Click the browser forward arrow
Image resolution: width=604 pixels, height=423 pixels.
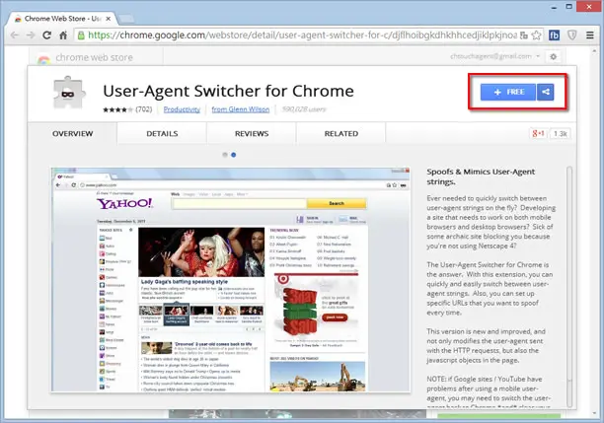point(31,35)
